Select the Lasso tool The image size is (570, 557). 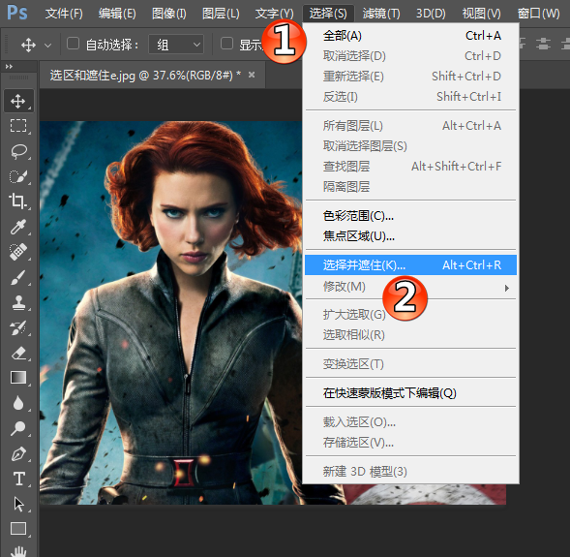click(18, 151)
